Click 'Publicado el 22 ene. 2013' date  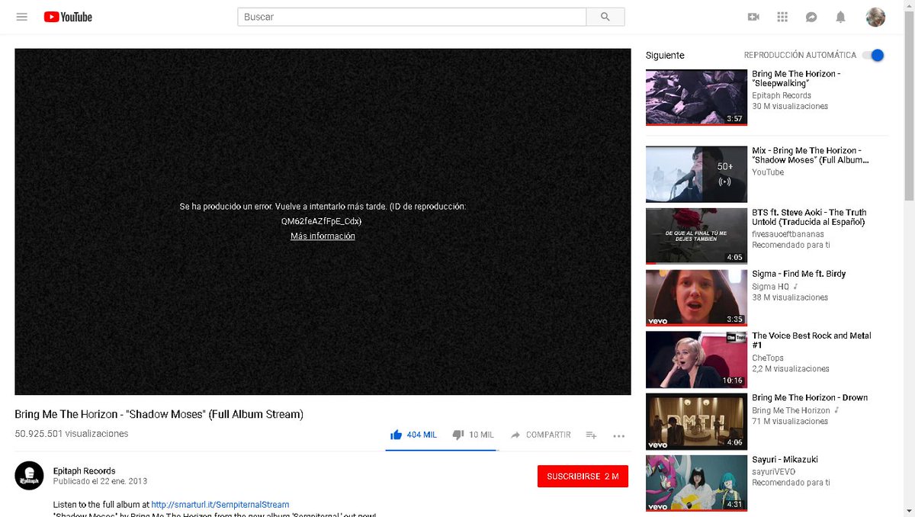click(100, 482)
